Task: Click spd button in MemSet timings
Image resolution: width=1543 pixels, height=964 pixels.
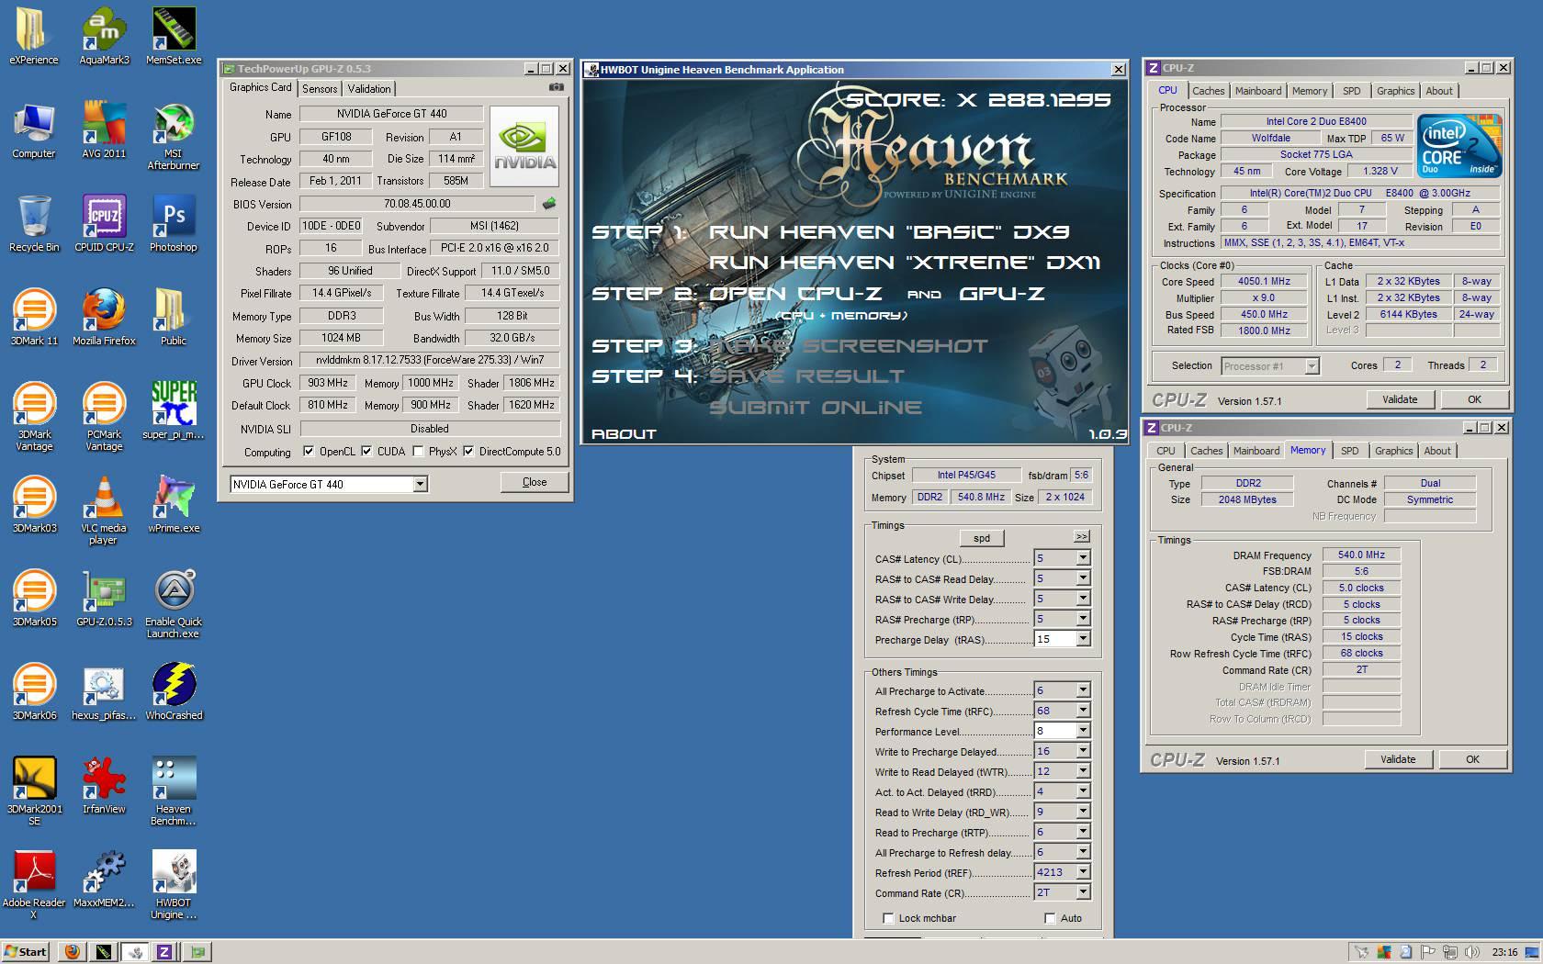Action: tap(982, 538)
